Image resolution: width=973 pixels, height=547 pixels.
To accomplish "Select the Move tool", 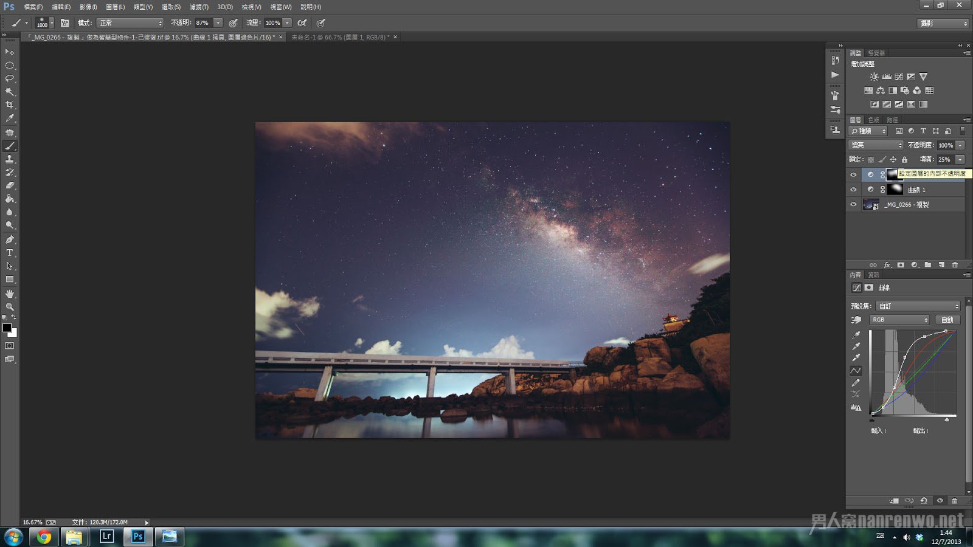I will pos(10,52).
